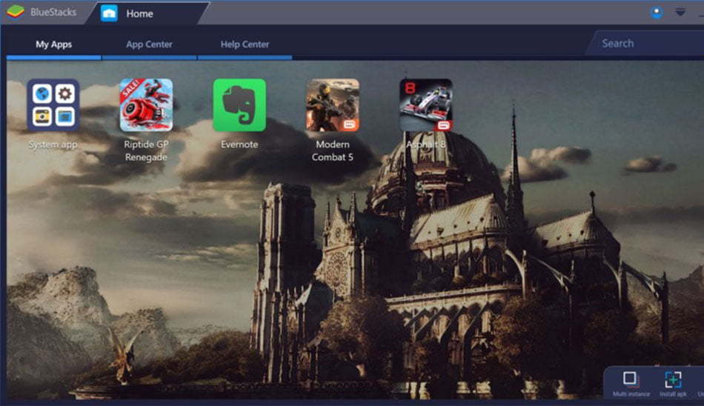This screenshot has height=406, width=704.
Task: Open the Help Center tab
Action: (245, 44)
